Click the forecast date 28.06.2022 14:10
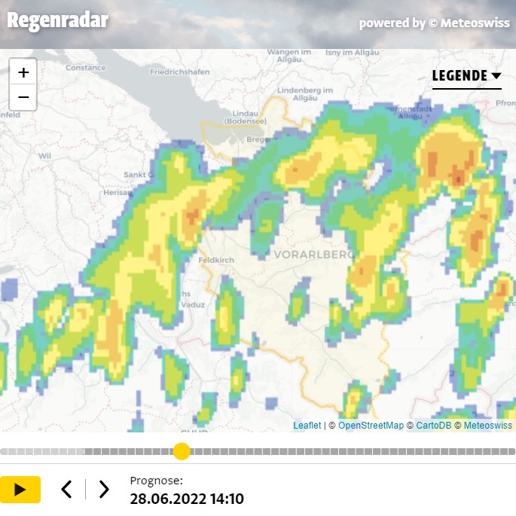The width and height of the screenshot is (516, 516). pyautogui.click(x=187, y=499)
